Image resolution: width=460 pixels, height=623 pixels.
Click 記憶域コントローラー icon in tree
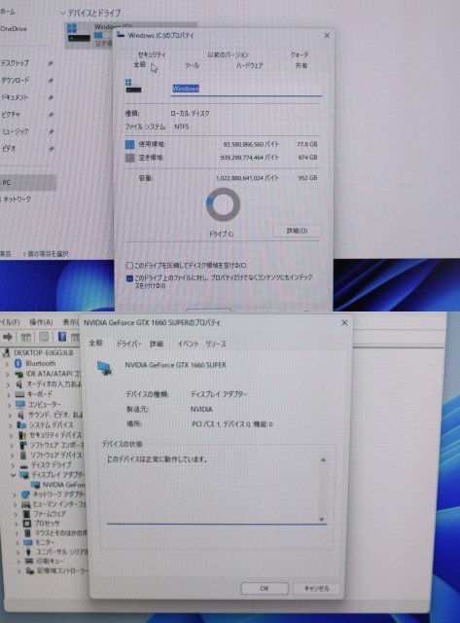point(30,571)
